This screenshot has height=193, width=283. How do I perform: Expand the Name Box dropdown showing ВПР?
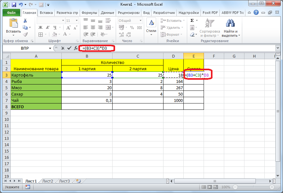(50, 48)
